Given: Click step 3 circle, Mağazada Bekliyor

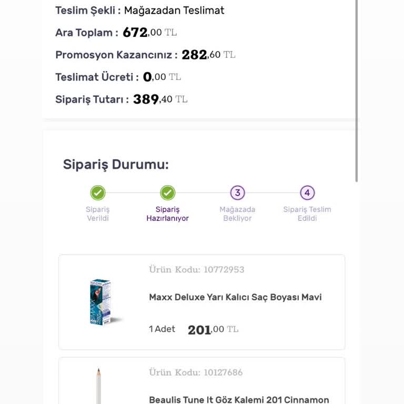Looking at the screenshot, I should point(237,193).
